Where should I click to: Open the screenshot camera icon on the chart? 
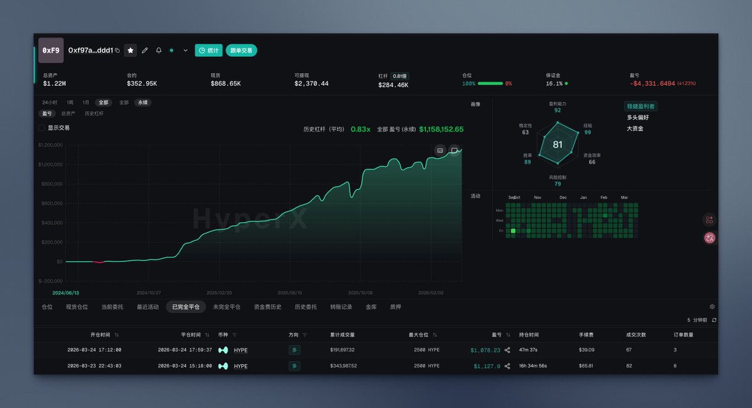coord(441,150)
